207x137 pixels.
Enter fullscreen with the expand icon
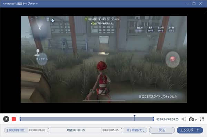tap(202, 119)
